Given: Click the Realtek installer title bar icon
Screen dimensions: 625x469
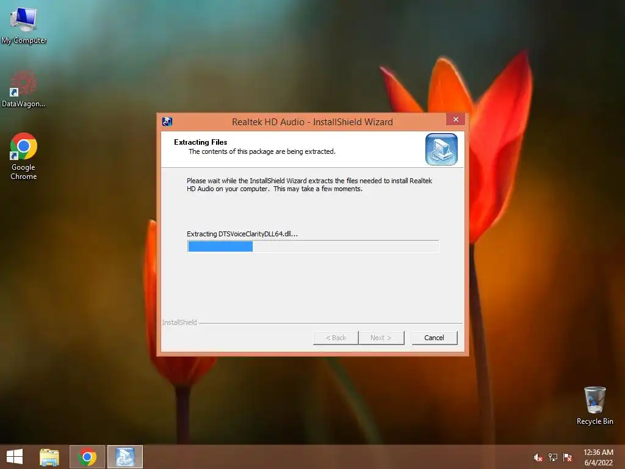Looking at the screenshot, I should tap(167, 122).
